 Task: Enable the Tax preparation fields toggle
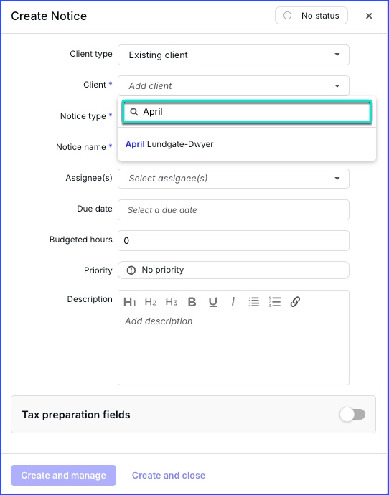[352, 414]
